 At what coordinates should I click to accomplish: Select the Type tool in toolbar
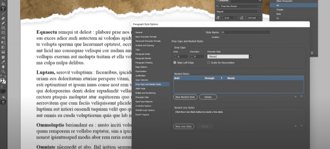tap(3, 9)
